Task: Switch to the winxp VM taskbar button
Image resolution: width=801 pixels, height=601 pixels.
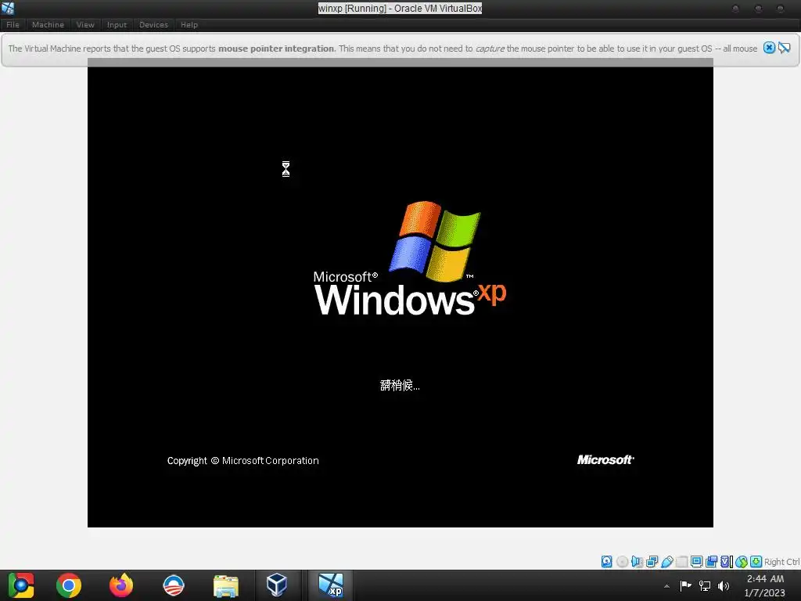Action: click(331, 585)
